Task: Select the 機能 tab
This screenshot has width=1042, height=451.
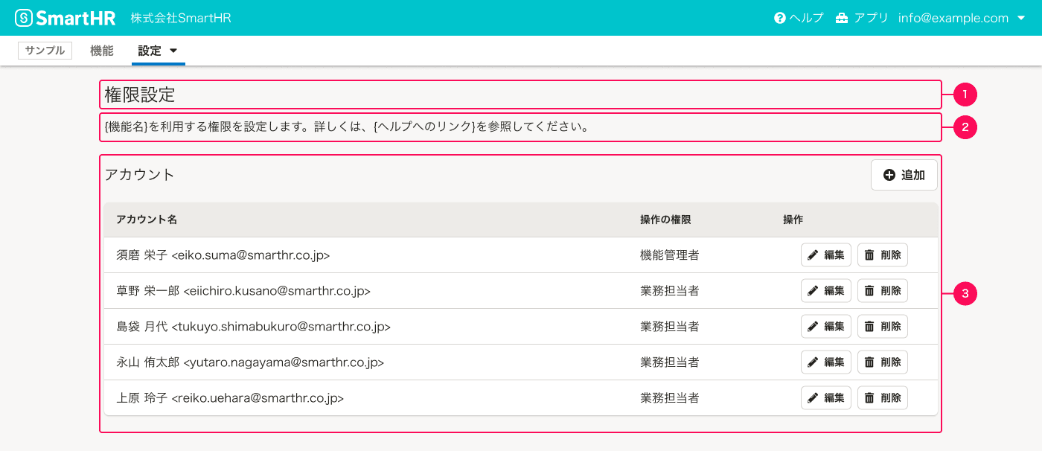Action: 102,50
